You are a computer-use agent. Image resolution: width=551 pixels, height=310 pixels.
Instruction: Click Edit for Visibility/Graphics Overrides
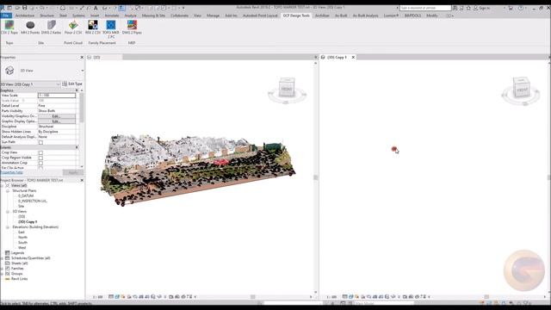(57, 116)
